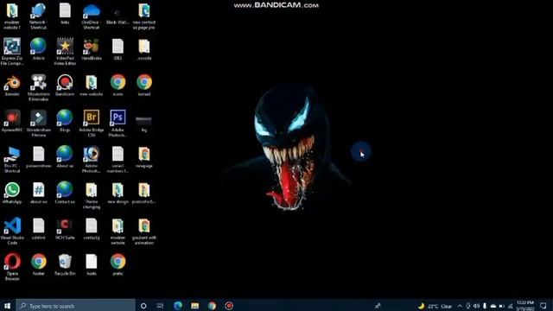The height and width of the screenshot is (311, 553).
Task: Open Cortana from the taskbar
Action: click(143, 306)
